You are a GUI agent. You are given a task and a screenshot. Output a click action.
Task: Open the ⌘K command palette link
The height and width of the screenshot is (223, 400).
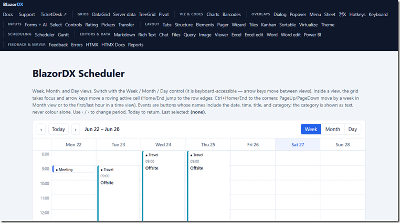[x=342, y=15]
